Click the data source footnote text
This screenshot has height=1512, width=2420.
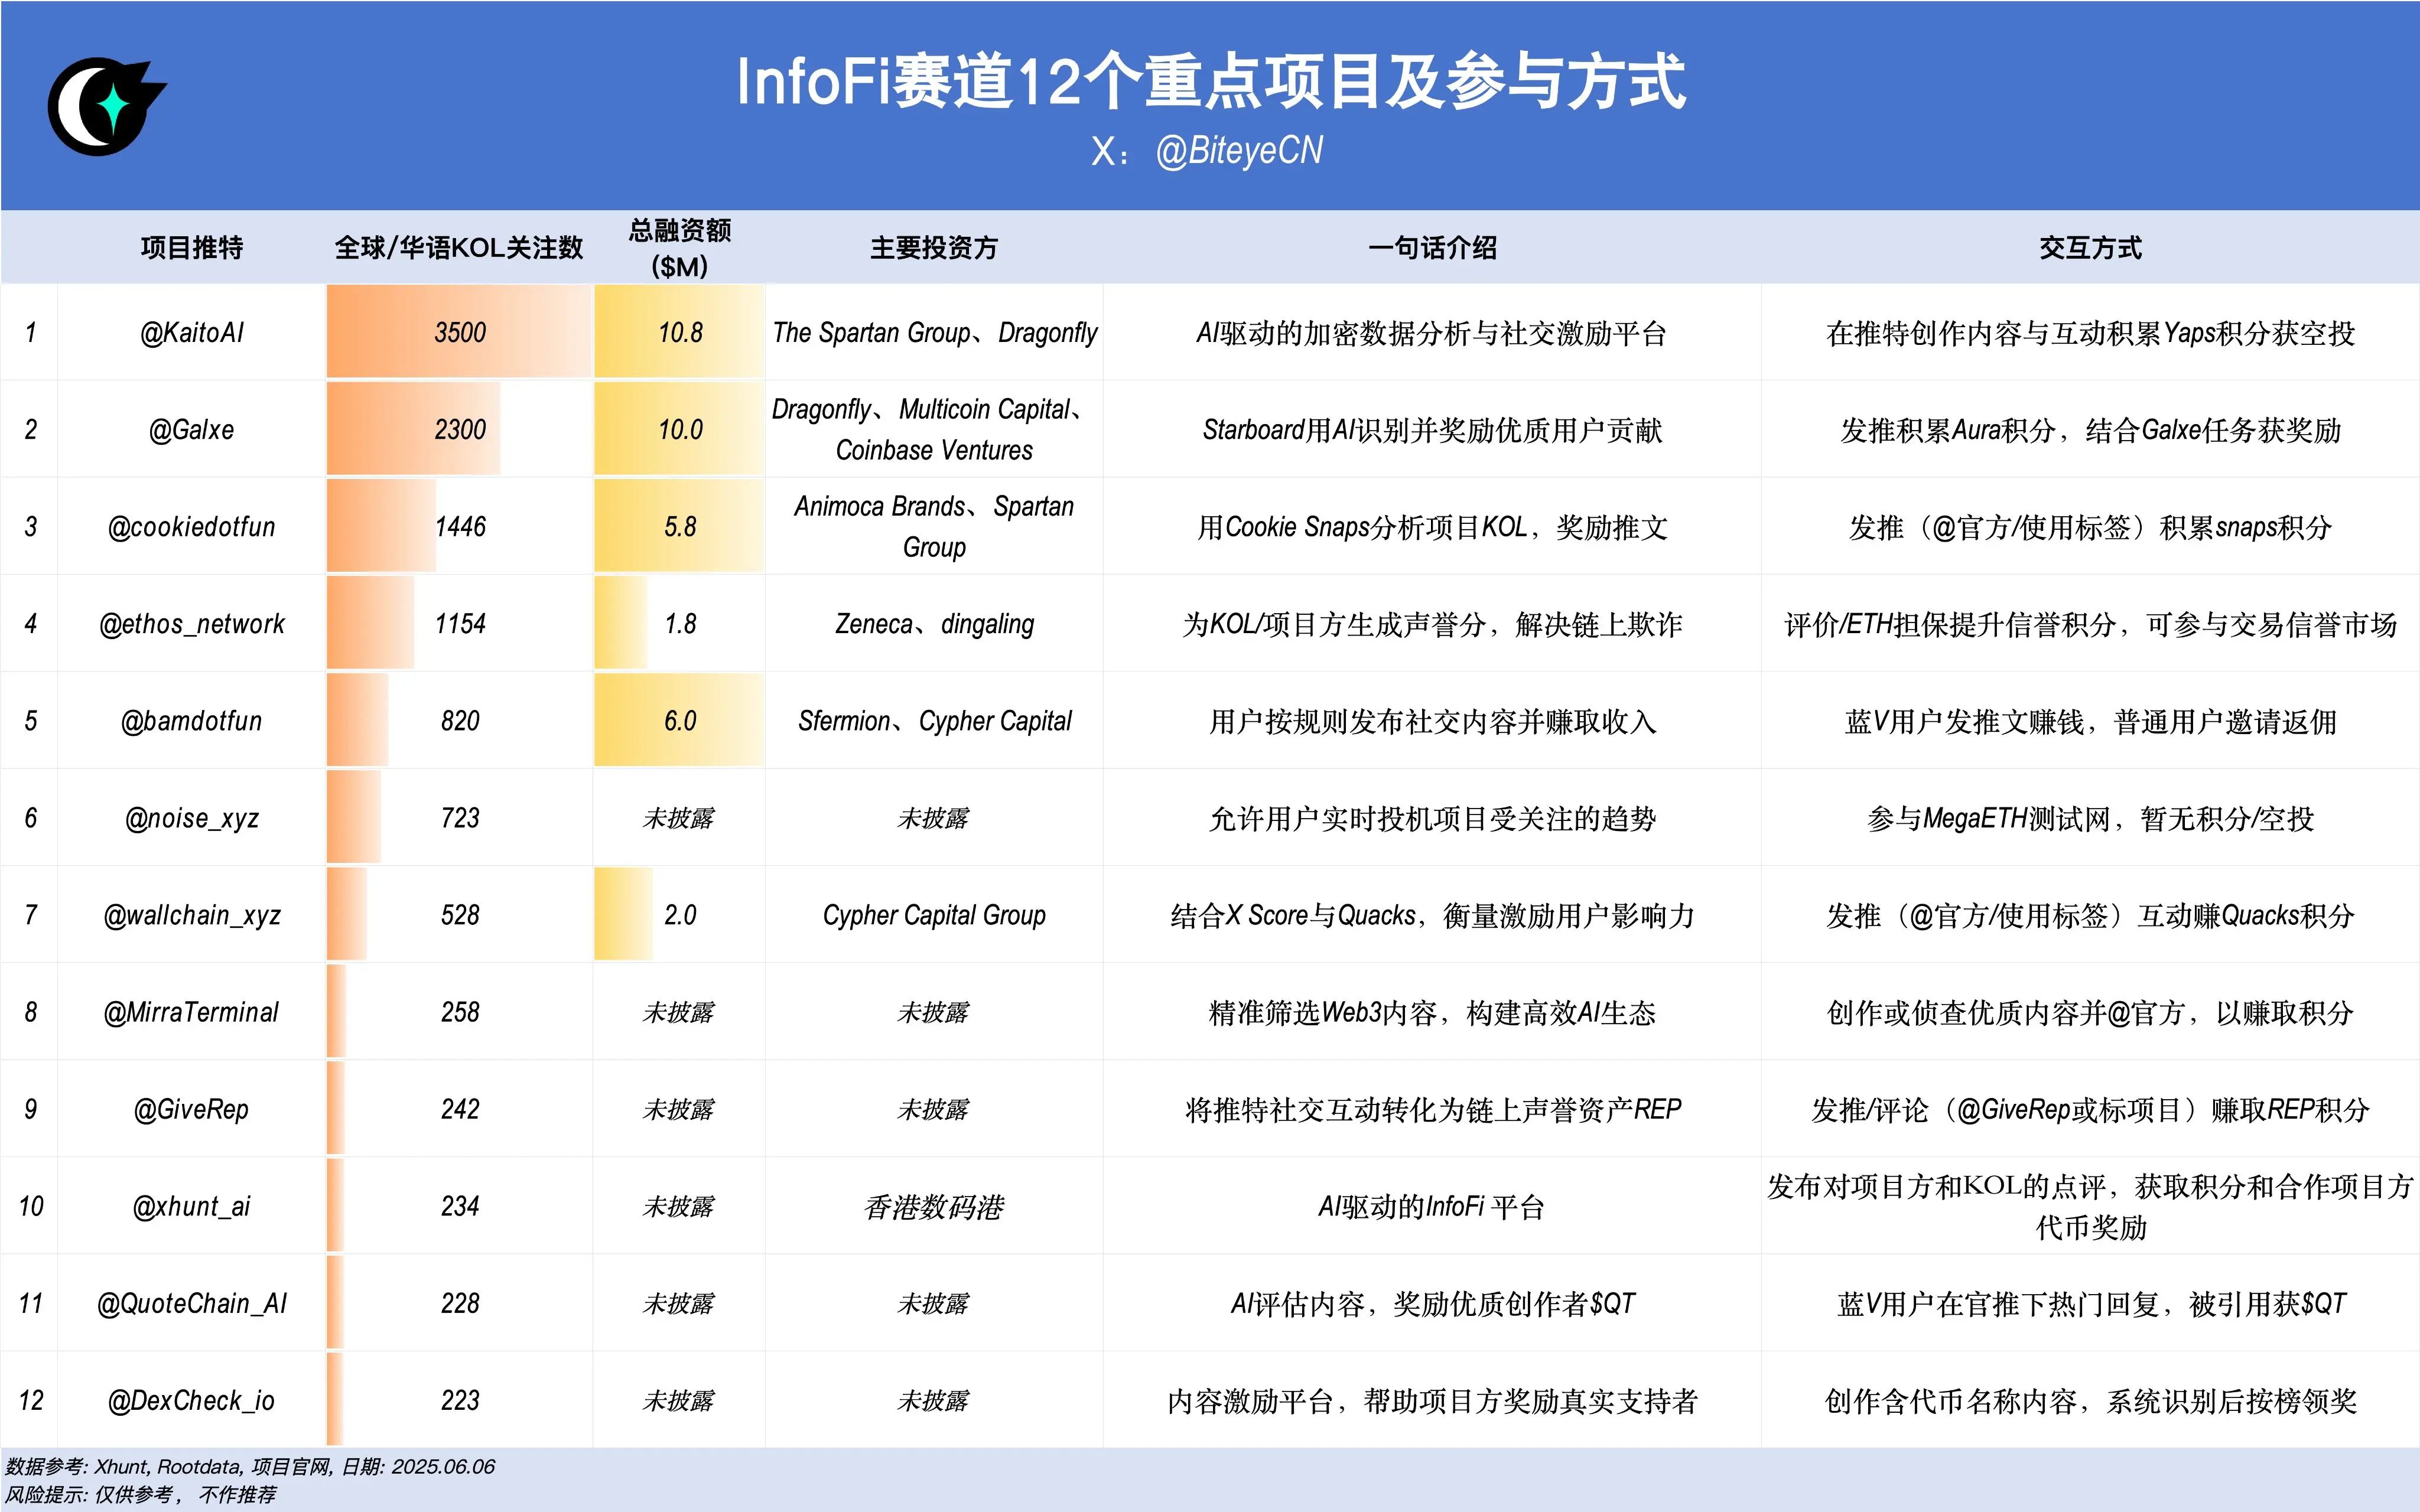point(250,1467)
